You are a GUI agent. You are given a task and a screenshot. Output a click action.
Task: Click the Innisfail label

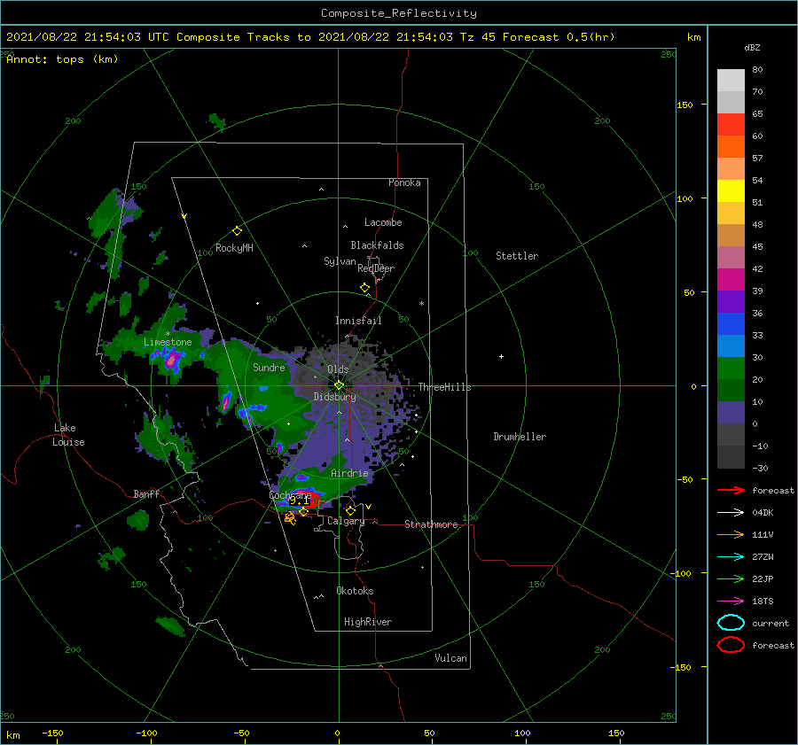358,321
